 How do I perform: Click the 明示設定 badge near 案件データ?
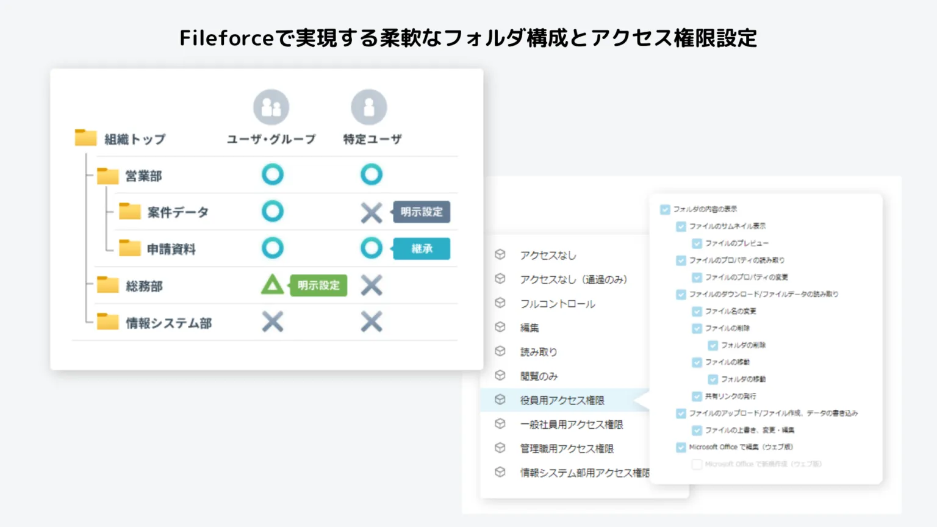point(422,212)
